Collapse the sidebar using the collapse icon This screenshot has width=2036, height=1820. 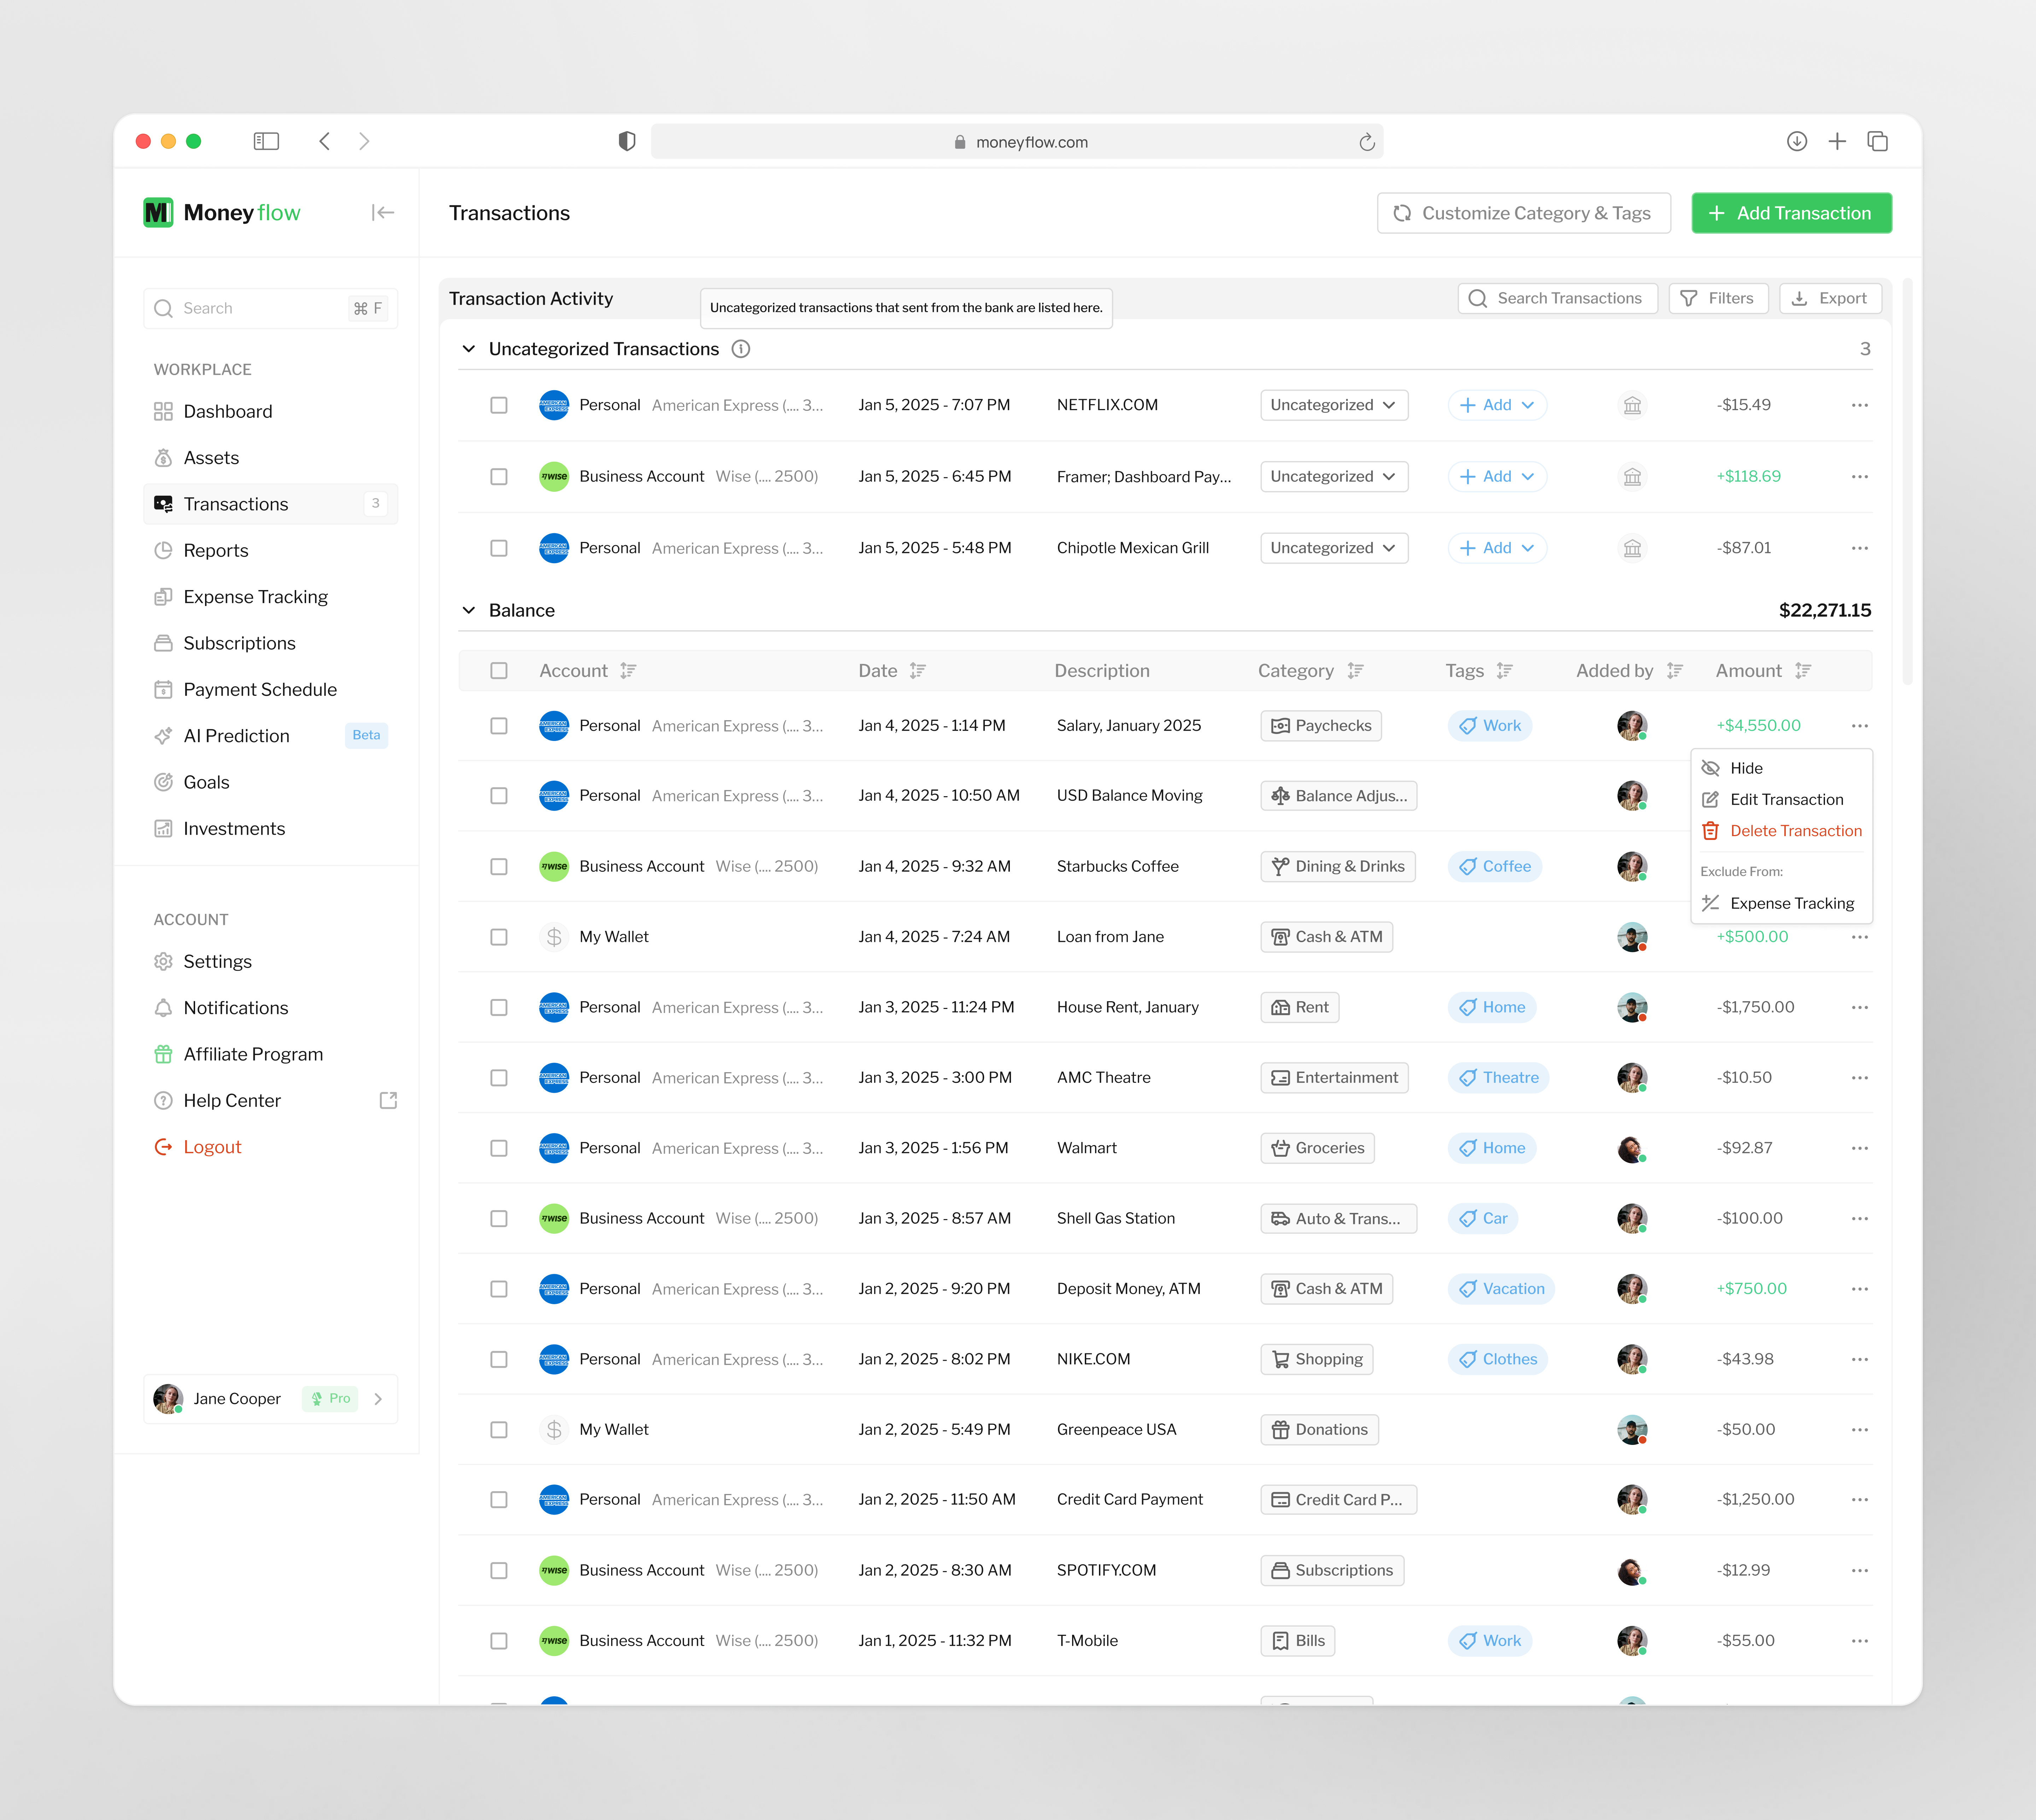point(383,212)
